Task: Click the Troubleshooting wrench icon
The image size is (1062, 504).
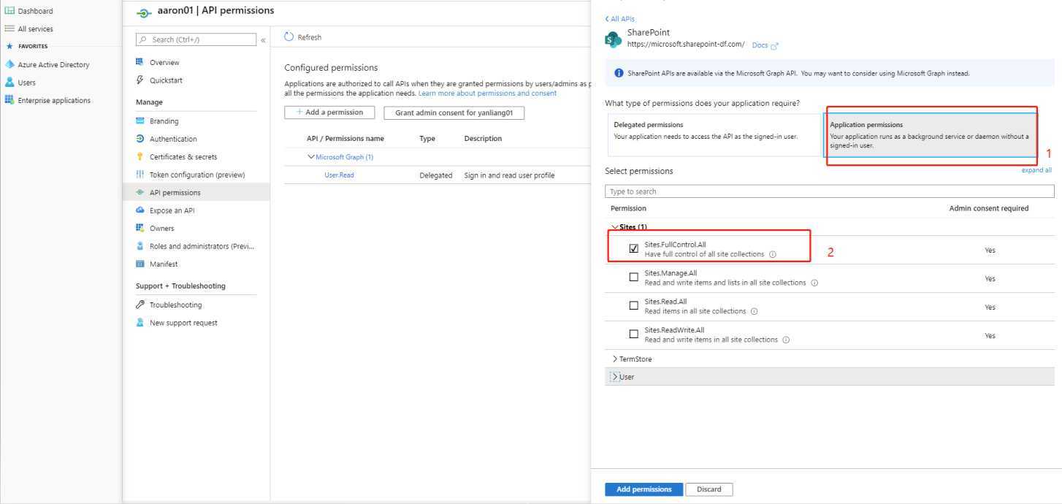Action: click(140, 305)
